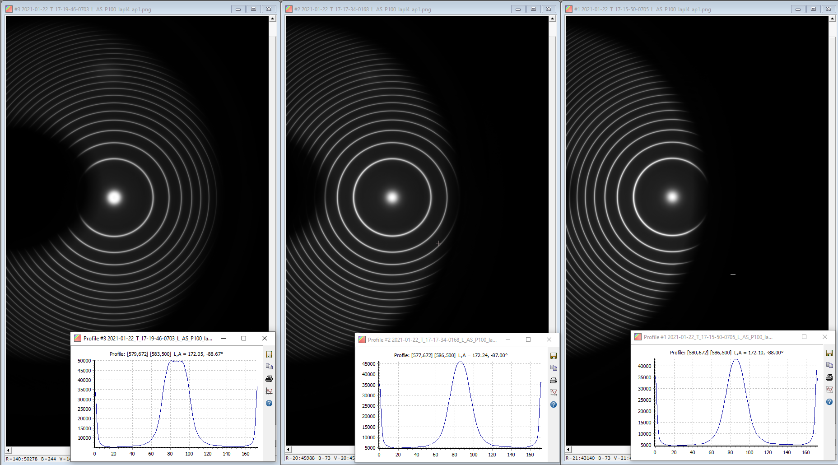838x465 pixels.
Task: Close image window #1
Action: point(829,9)
